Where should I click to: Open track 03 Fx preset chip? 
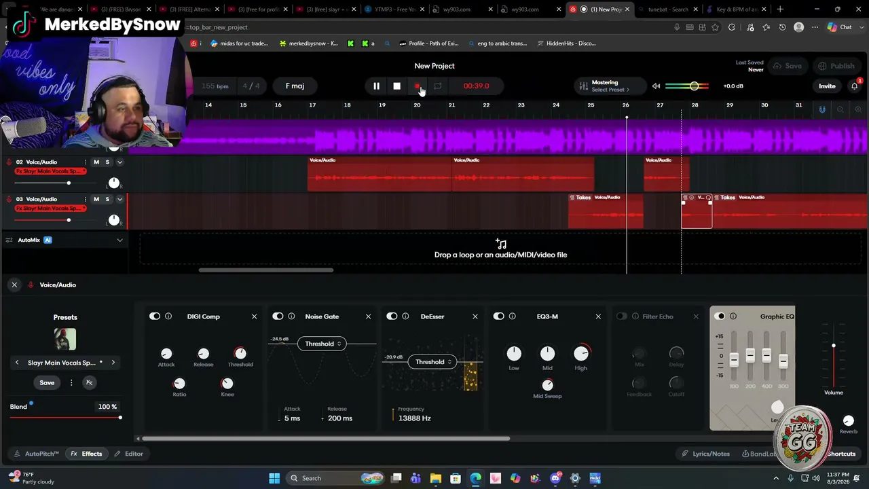click(50, 208)
